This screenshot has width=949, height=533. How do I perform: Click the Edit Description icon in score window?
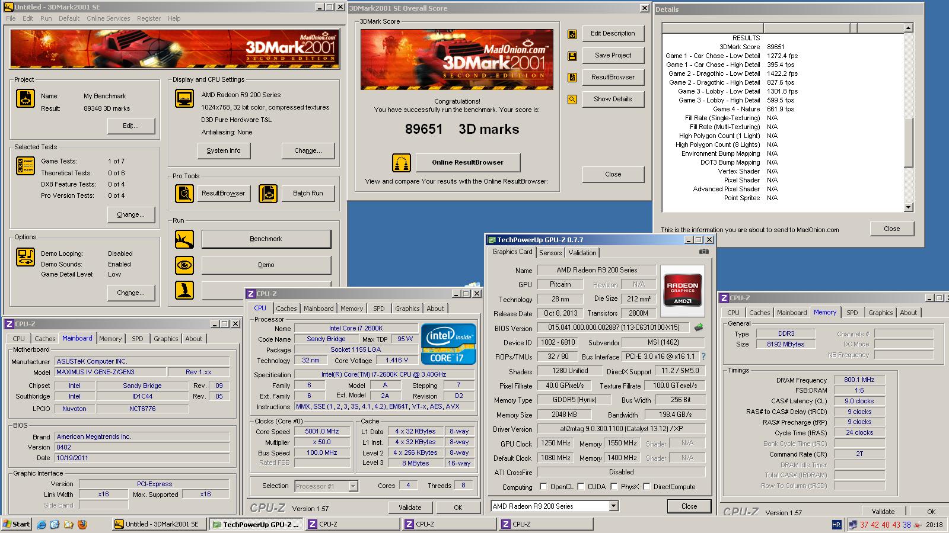572,34
